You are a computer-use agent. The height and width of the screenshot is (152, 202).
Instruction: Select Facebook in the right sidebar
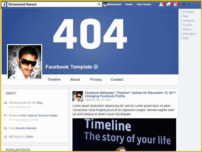click(188, 21)
